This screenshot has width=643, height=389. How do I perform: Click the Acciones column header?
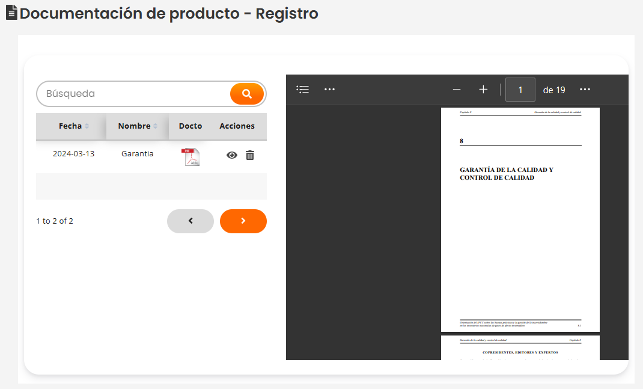pos(237,126)
